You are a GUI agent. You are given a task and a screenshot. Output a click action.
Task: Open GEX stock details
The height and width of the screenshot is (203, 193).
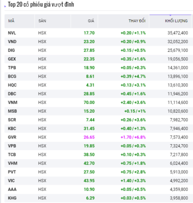12,59
